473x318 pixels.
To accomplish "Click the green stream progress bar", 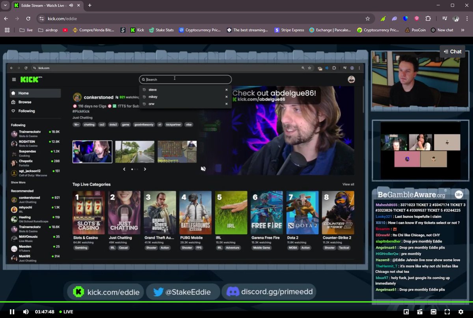I will click(236, 302).
